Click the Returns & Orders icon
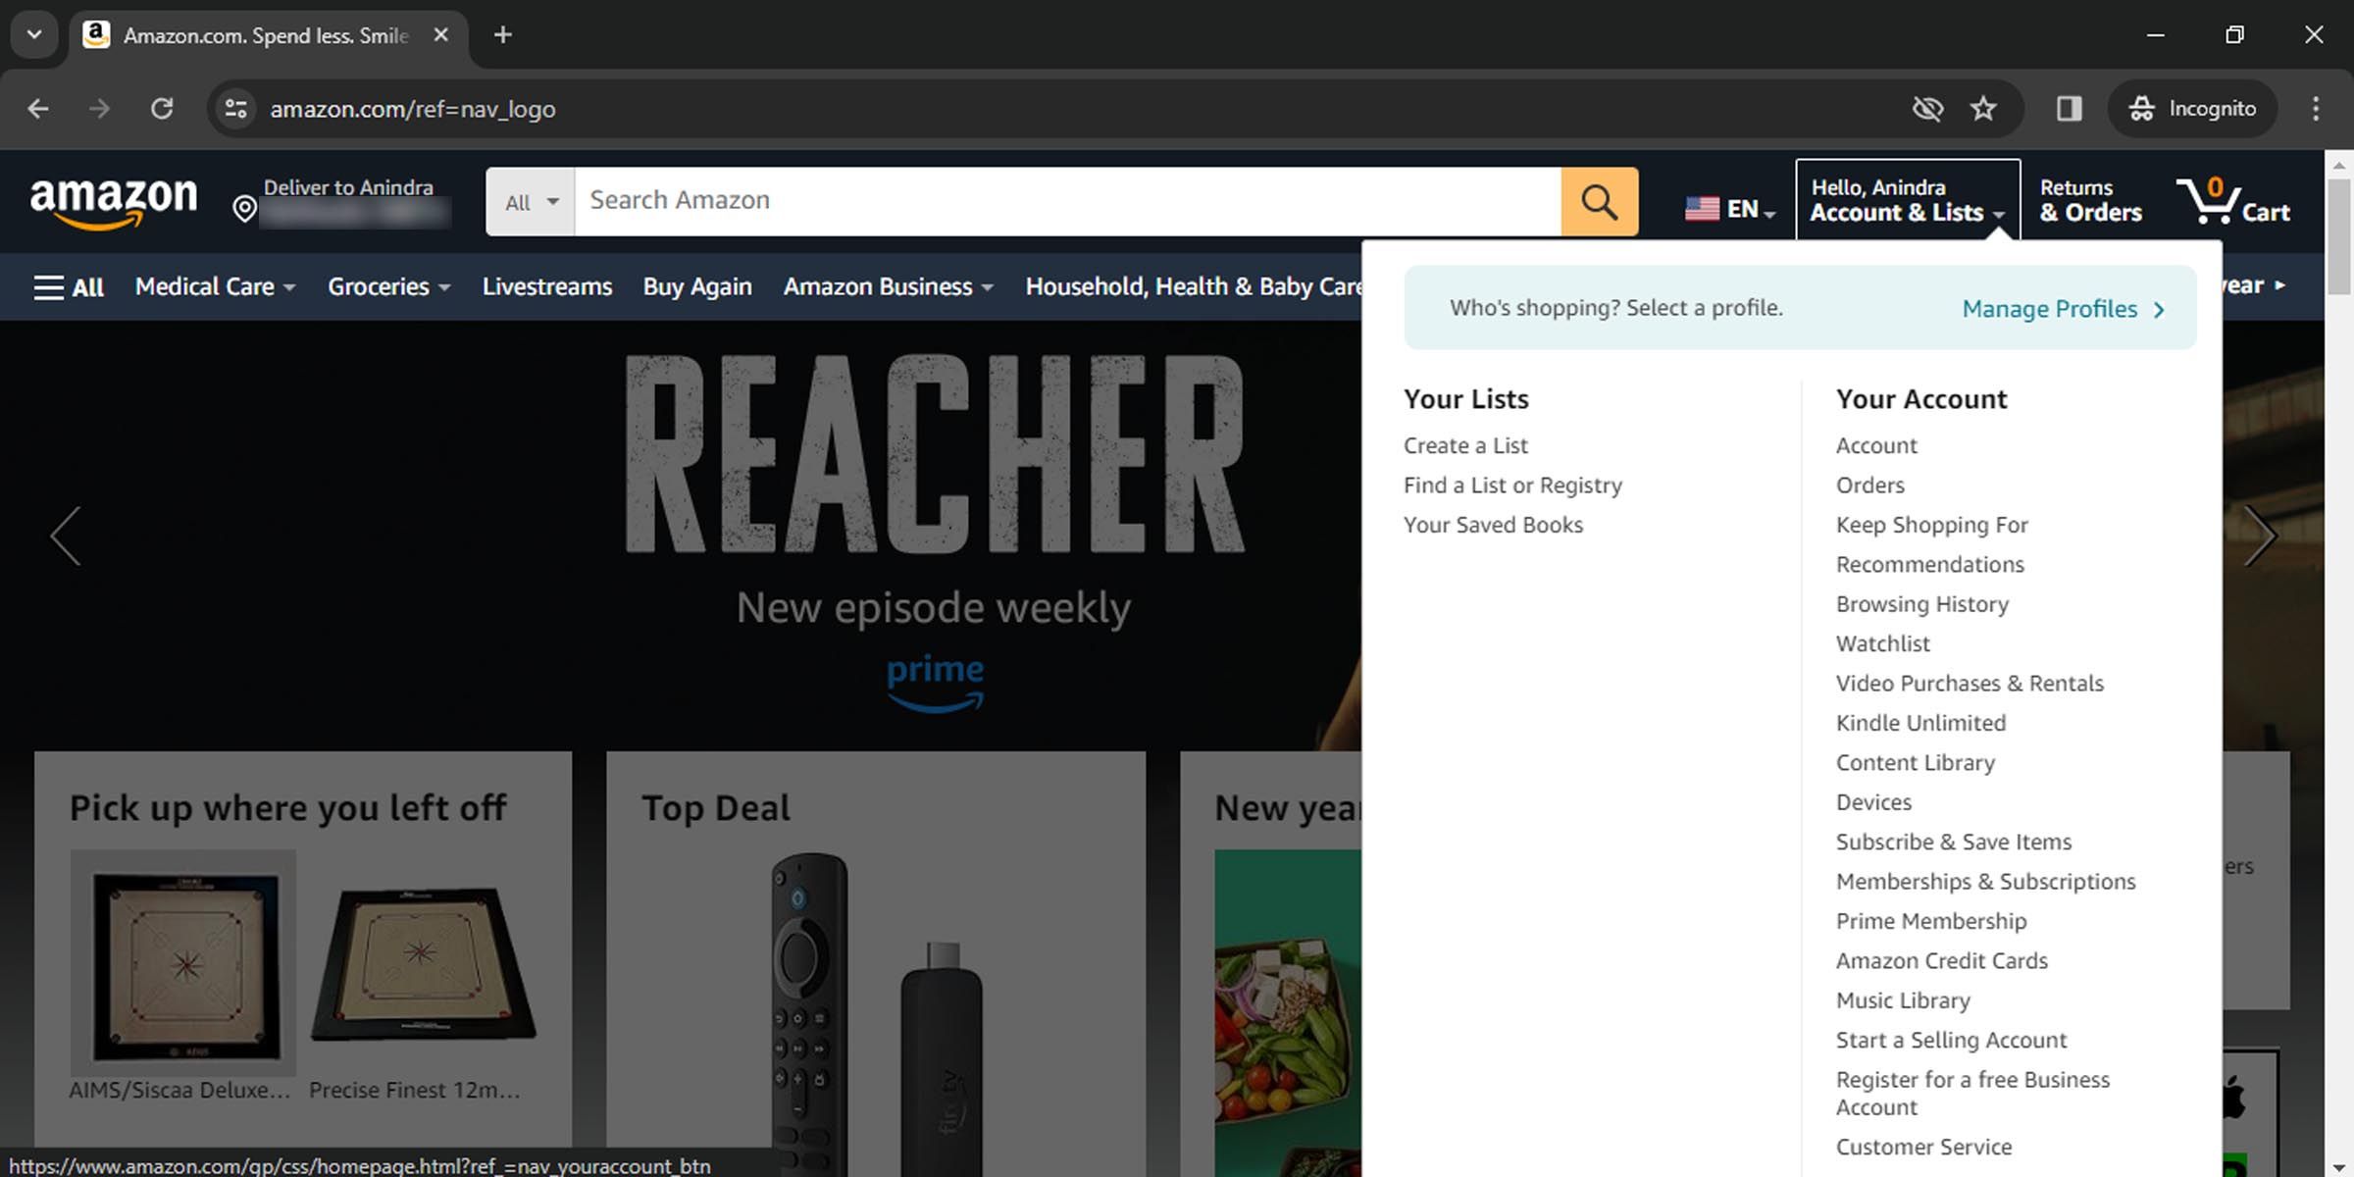Viewport: 2354px width, 1177px height. click(2091, 200)
